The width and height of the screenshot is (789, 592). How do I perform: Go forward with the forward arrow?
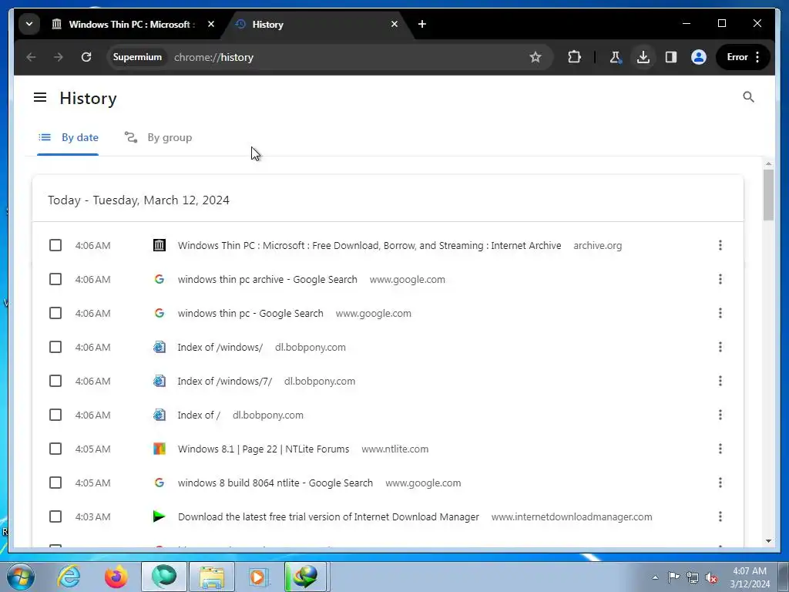(59, 57)
